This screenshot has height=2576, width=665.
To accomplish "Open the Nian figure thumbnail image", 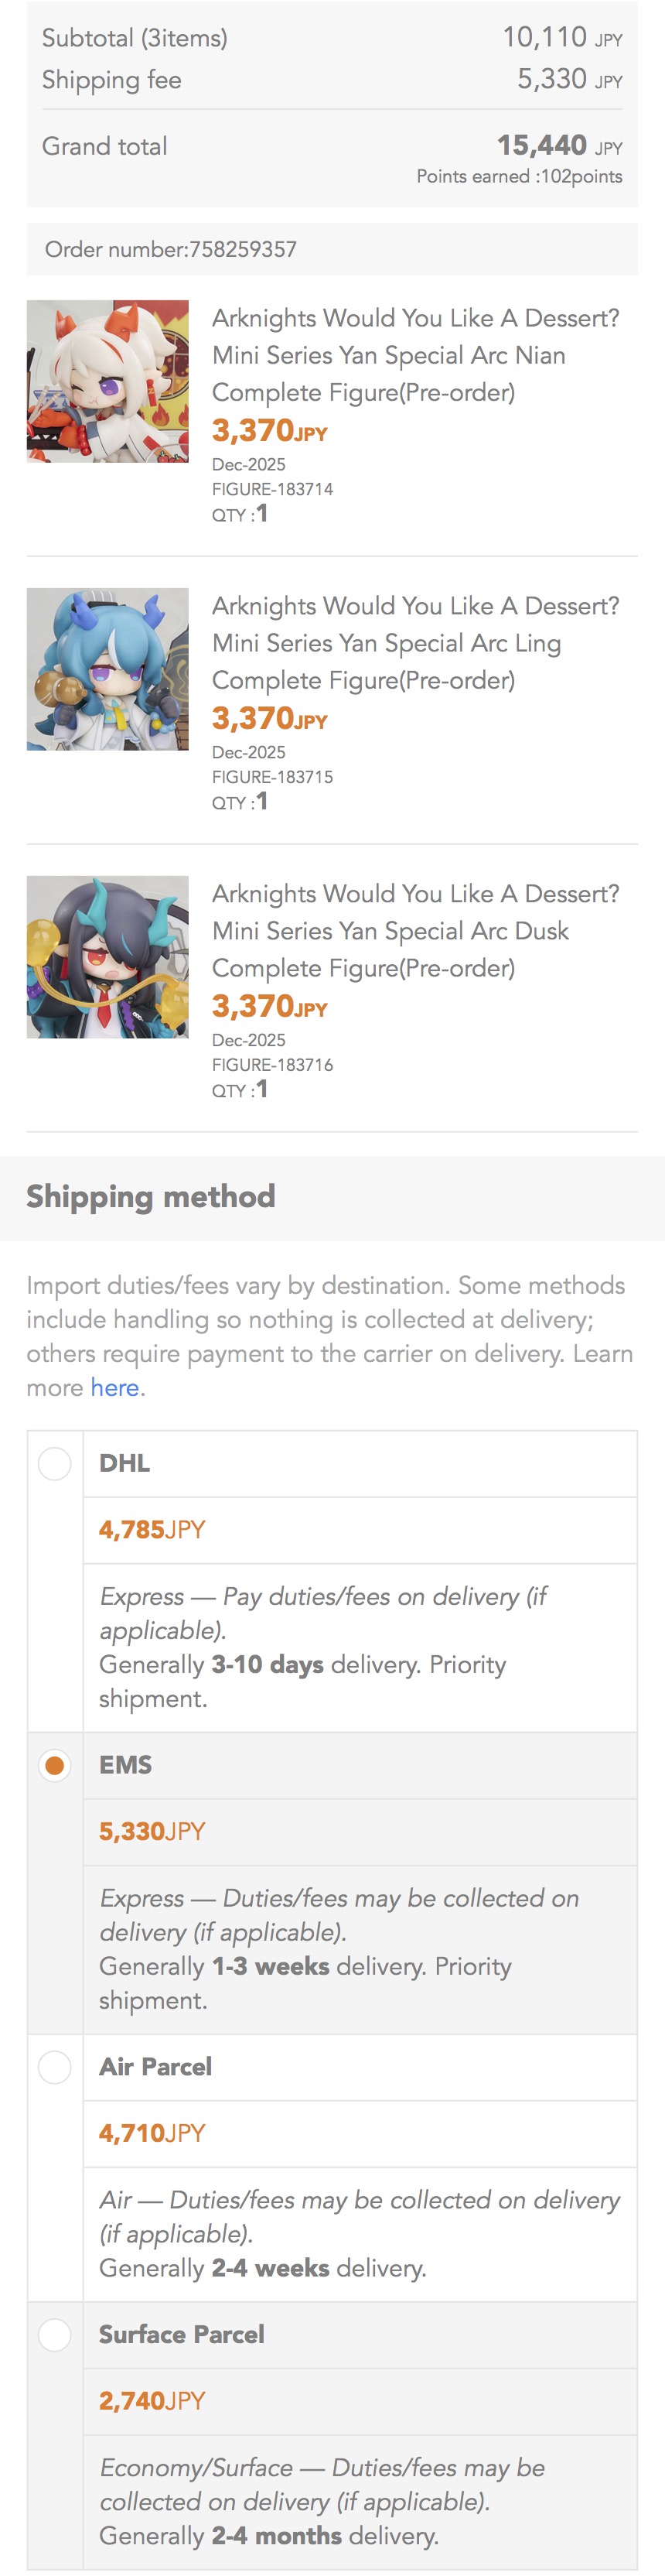I will tap(107, 381).
